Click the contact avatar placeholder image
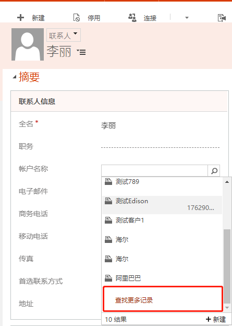This screenshot has width=232, height=326. [28, 44]
